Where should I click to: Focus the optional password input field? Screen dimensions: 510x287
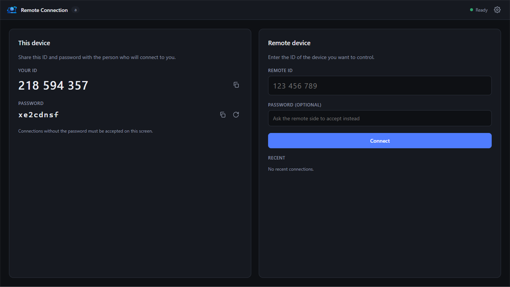380,119
